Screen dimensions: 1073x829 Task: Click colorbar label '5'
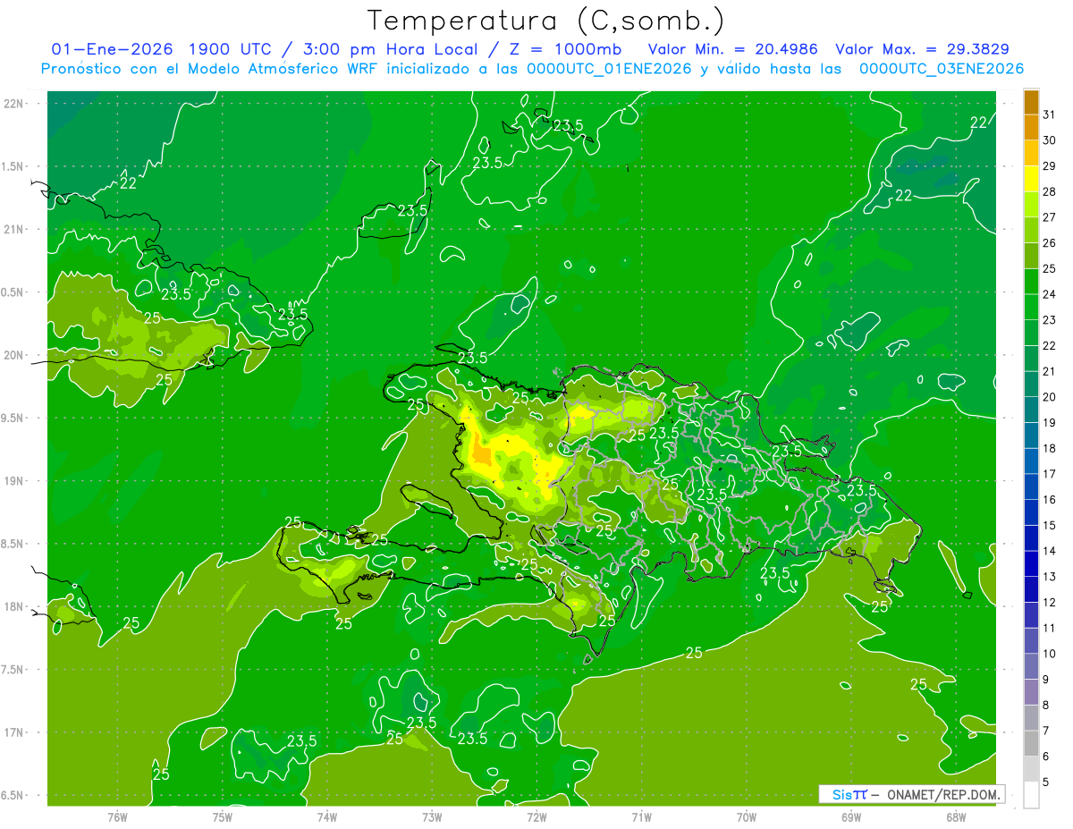coord(1045,782)
